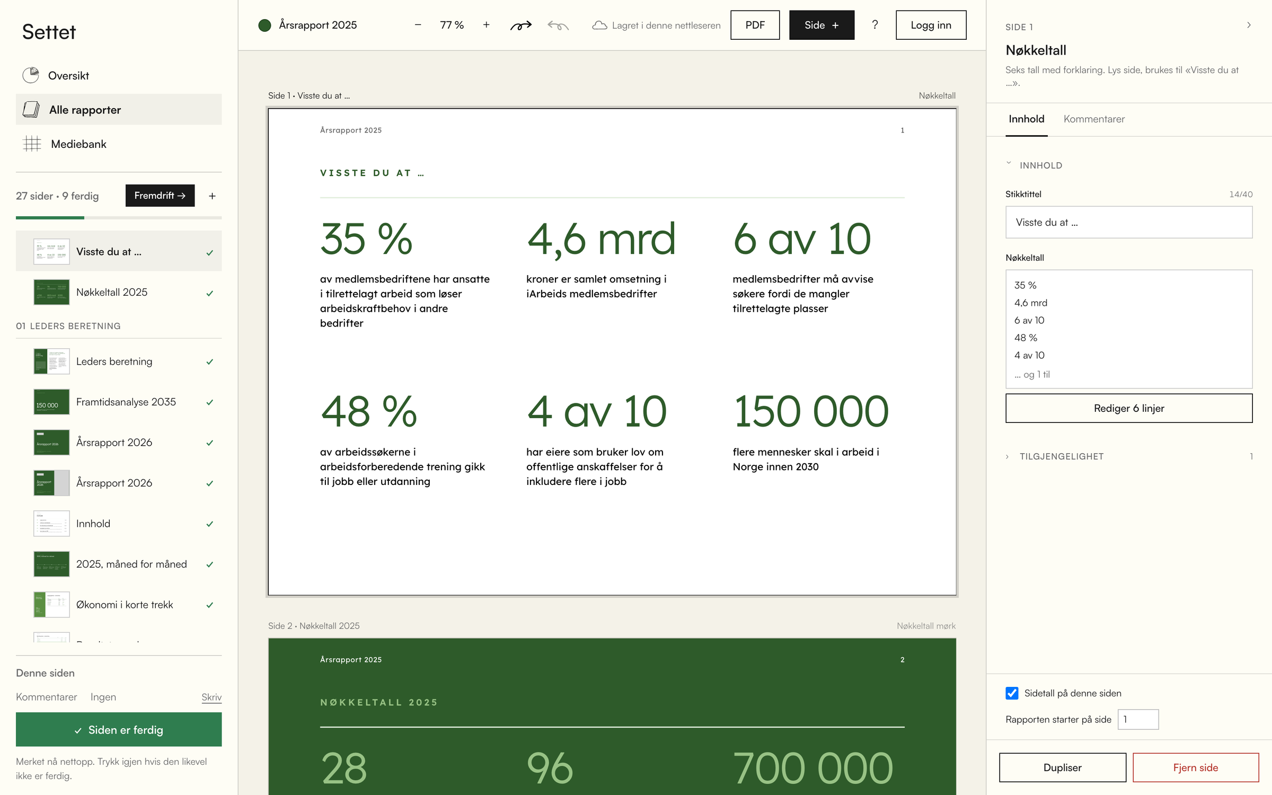Click the cloud saved status icon

click(x=599, y=25)
